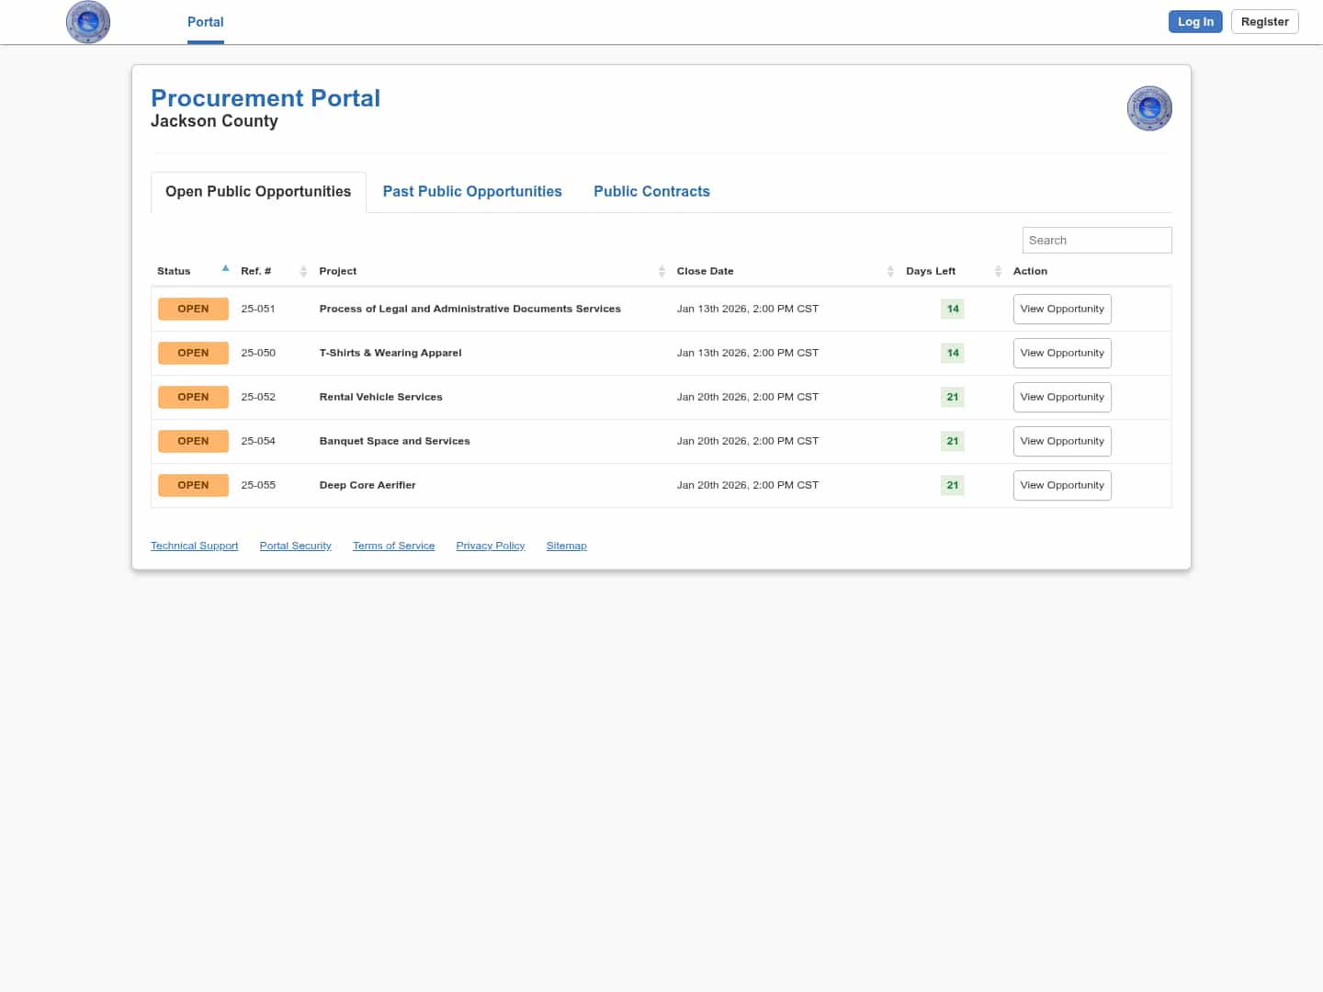This screenshot has height=992, width=1323.
Task: View Opportunity for Deep Core Aerifier
Action: 1062,485
